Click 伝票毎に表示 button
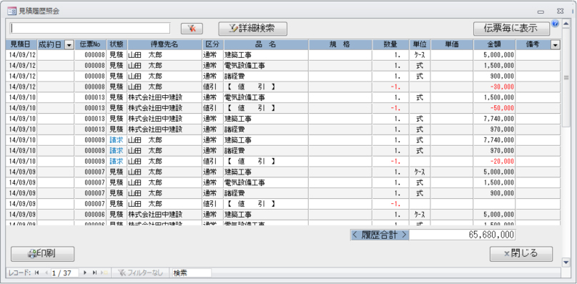This screenshot has width=577, height=284. [511, 29]
